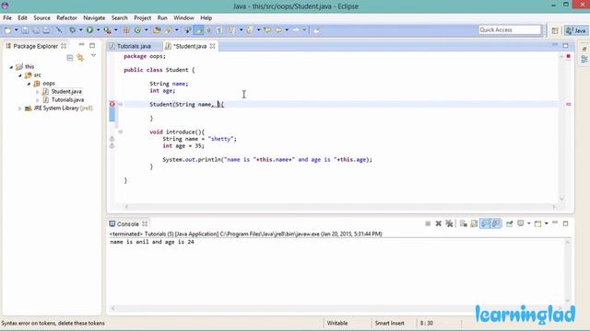Collapse the oops package node
Image resolution: width=590 pixels, height=331 pixels.
click(x=29, y=84)
